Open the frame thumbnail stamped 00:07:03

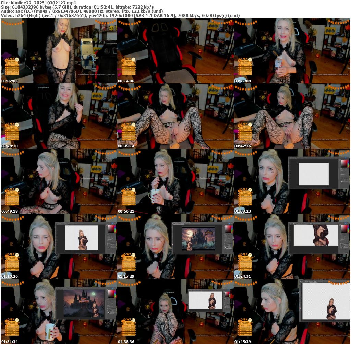coord(59,51)
